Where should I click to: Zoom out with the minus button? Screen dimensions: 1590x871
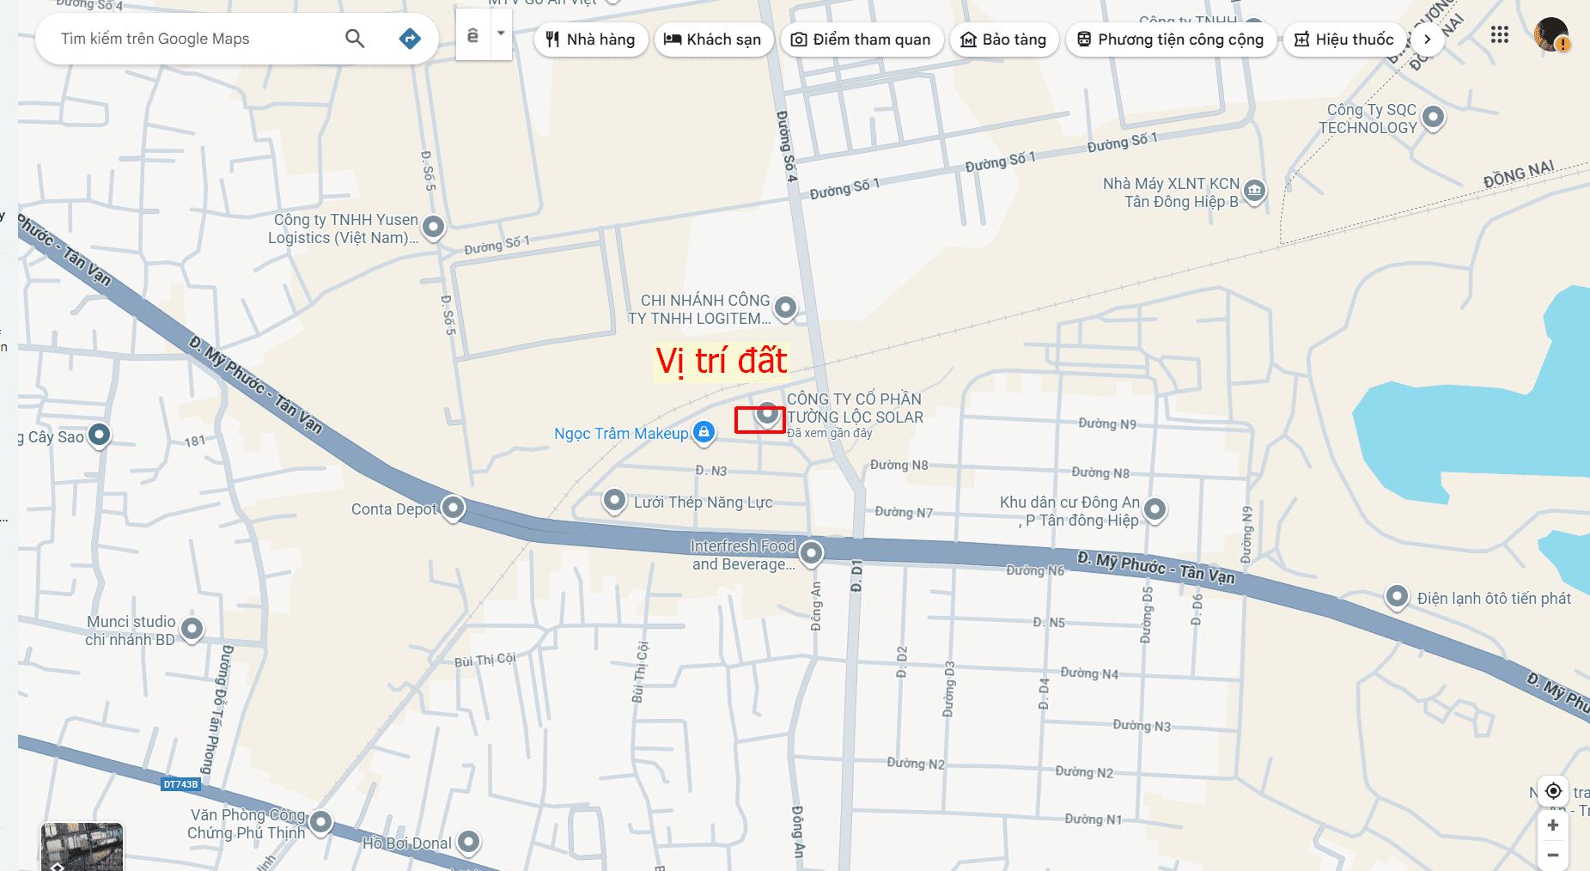1553,856
